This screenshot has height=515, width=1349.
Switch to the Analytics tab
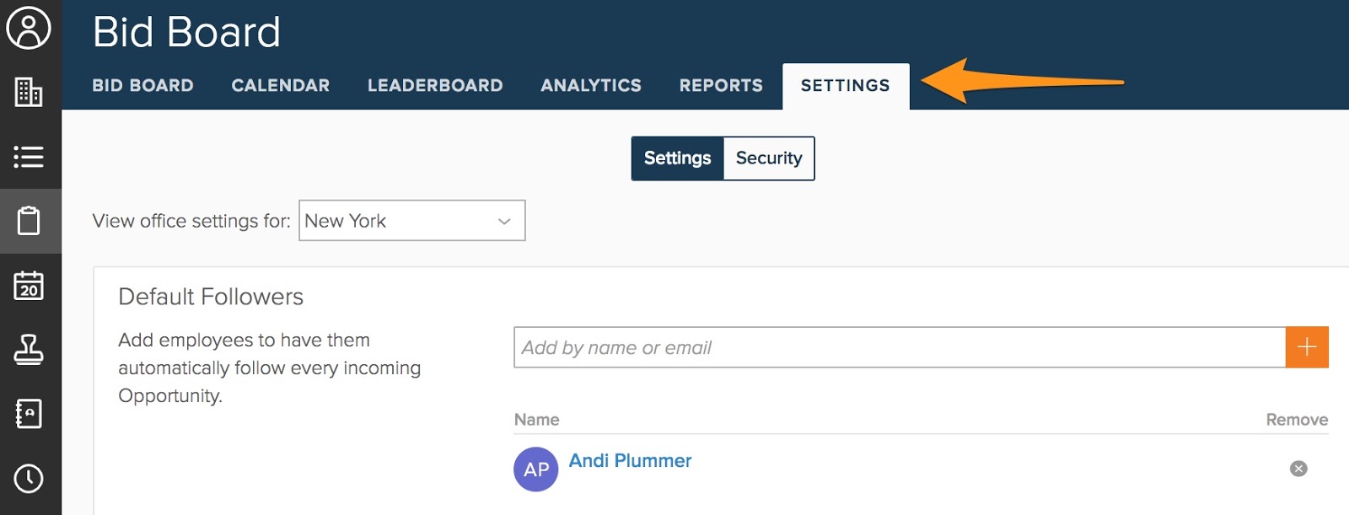click(591, 86)
